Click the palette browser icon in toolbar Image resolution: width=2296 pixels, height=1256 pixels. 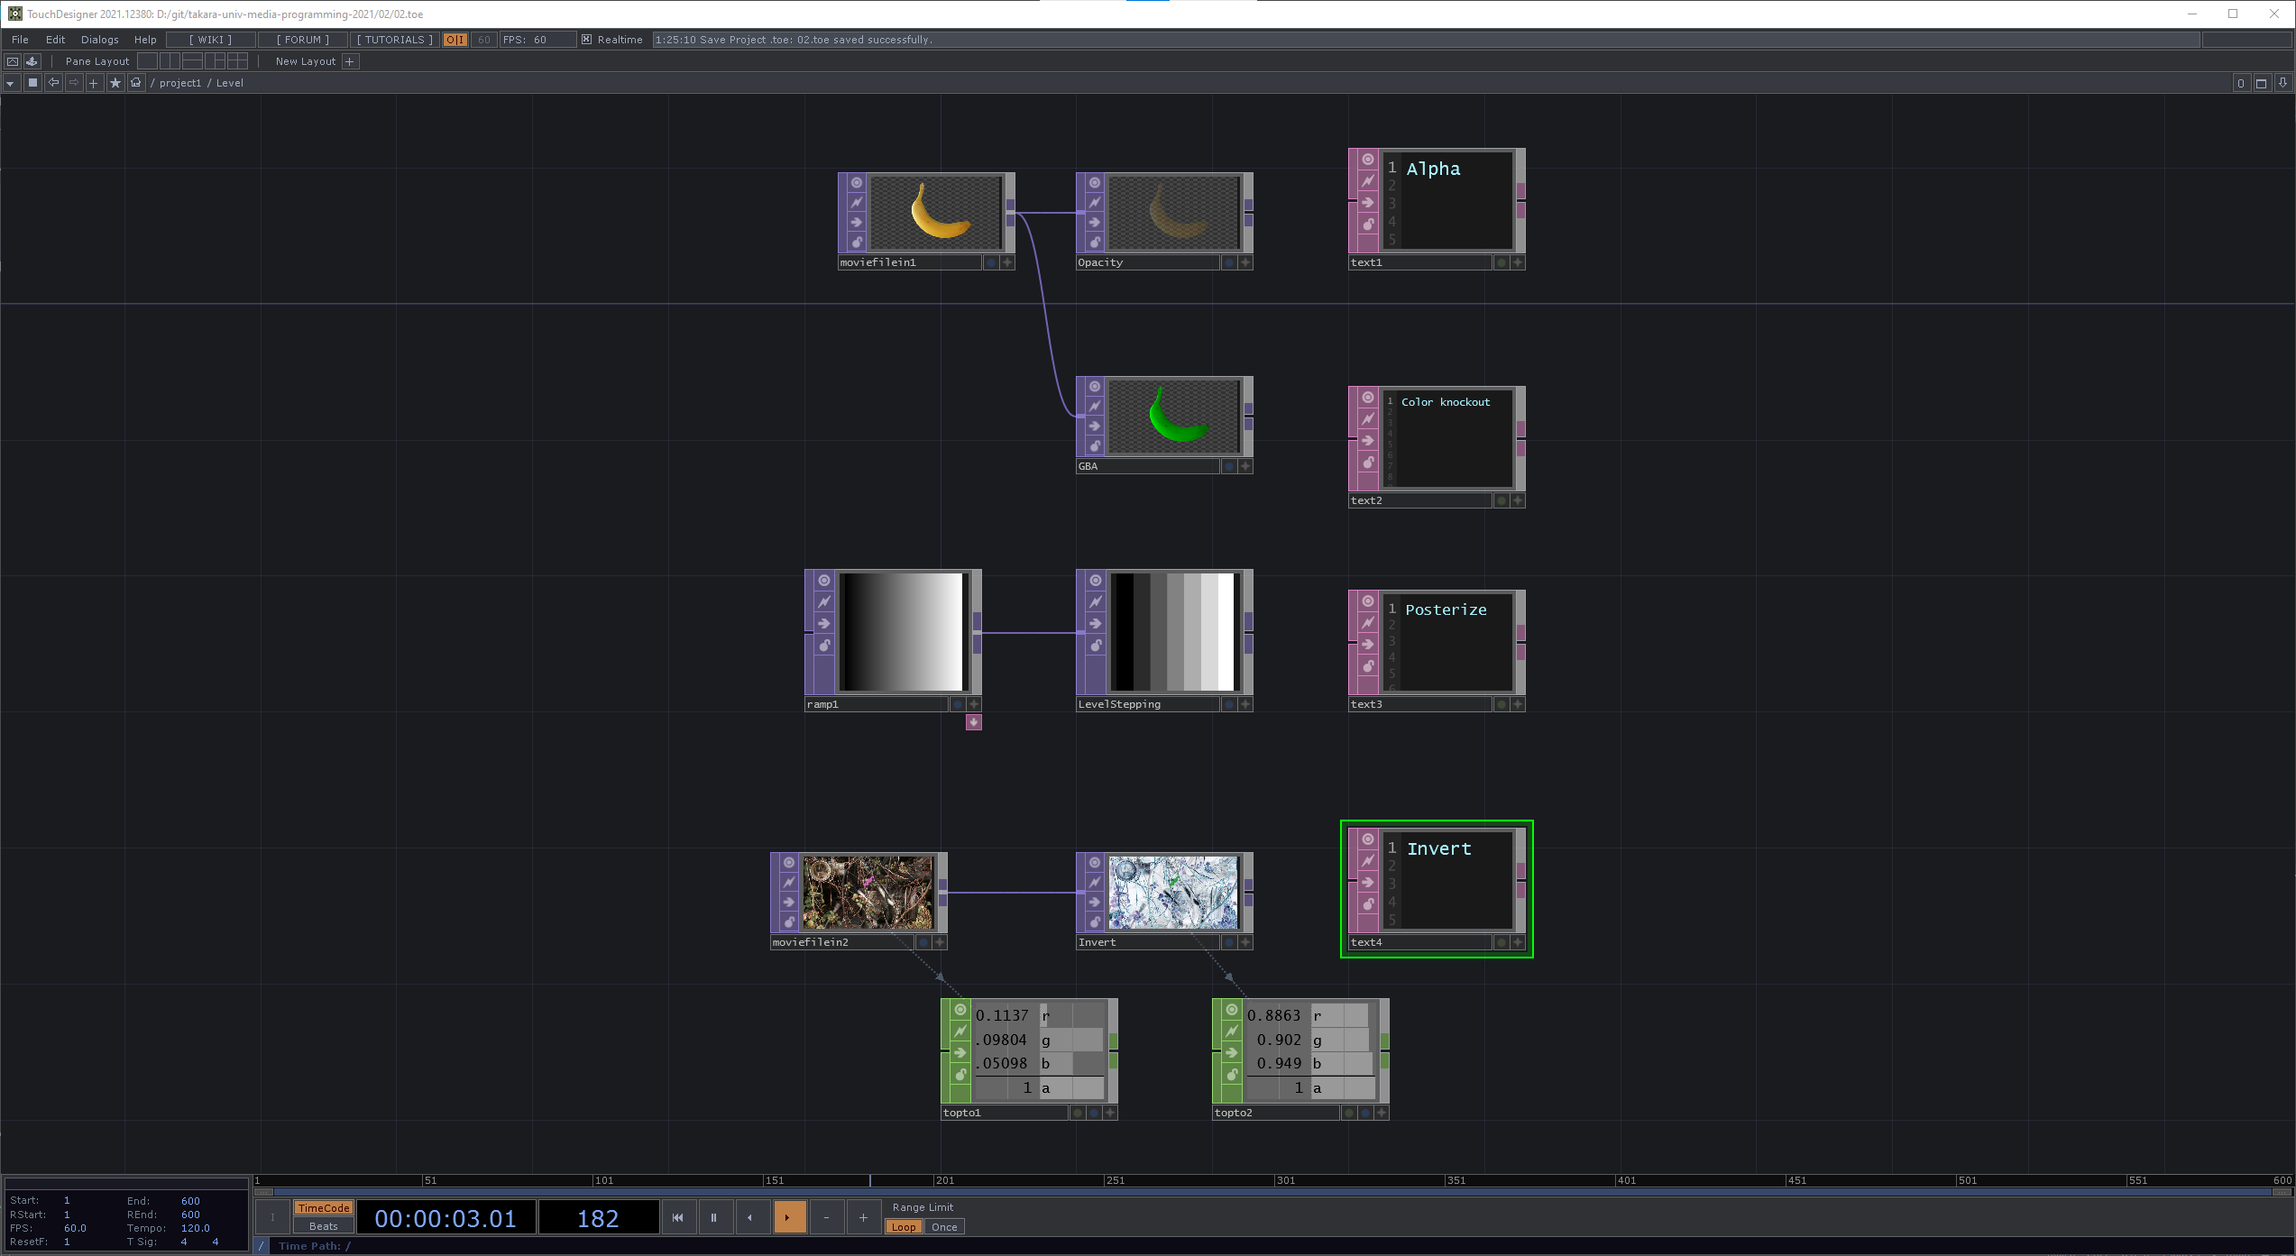point(32,61)
